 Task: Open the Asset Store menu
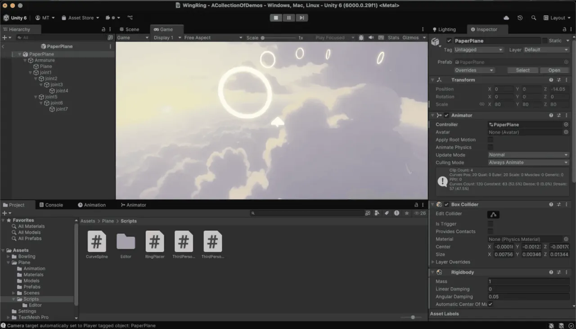pos(80,18)
